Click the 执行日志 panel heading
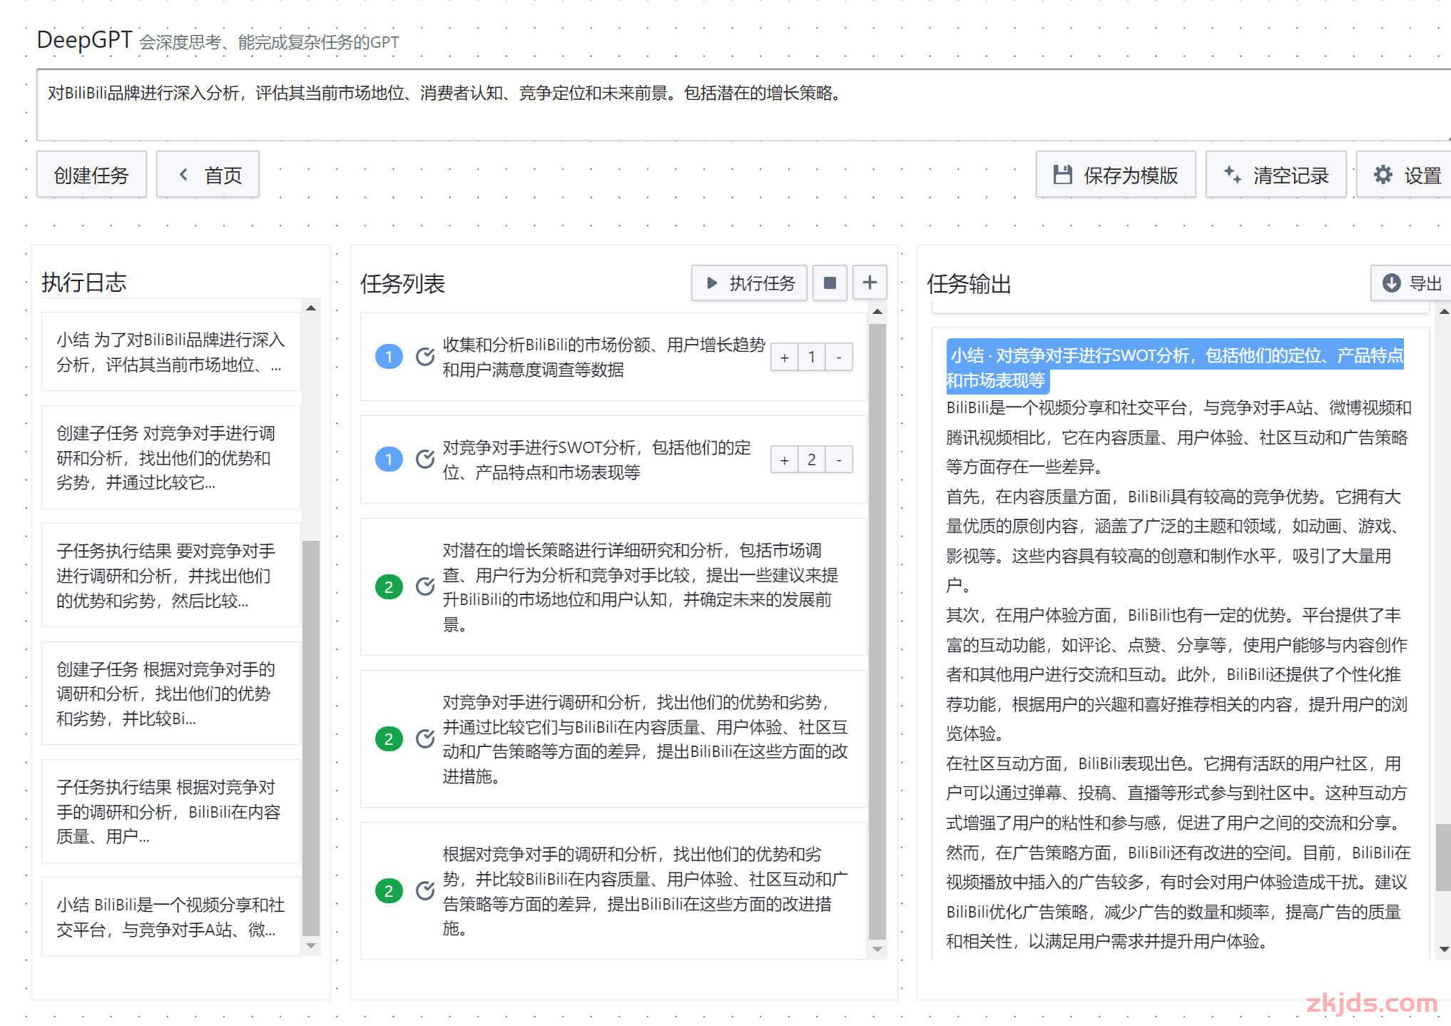The height and width of the screenshot is (1026, 1451). coord(84,283)
